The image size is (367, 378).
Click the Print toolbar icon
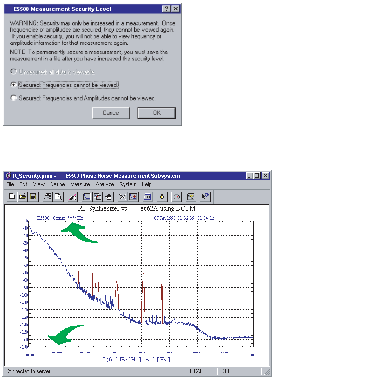point(48,197)
